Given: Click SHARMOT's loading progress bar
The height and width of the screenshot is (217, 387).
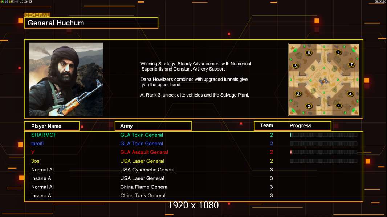Looking at the screenshot, I should [324, 135].
